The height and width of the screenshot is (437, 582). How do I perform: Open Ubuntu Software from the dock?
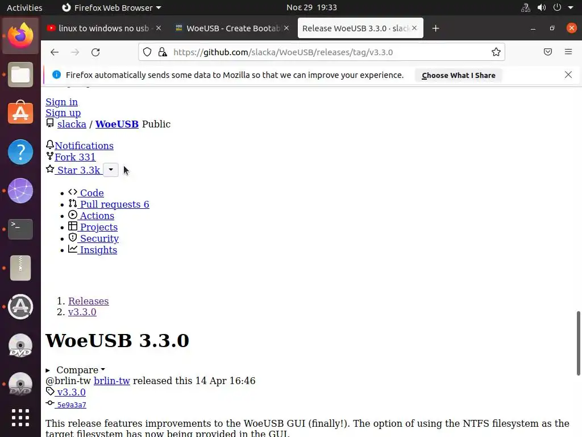[20, 112]
